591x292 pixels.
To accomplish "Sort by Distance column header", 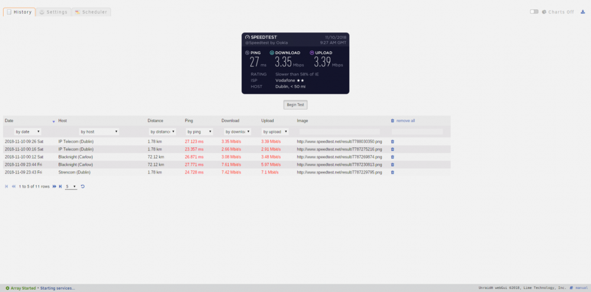I will 155,121.
